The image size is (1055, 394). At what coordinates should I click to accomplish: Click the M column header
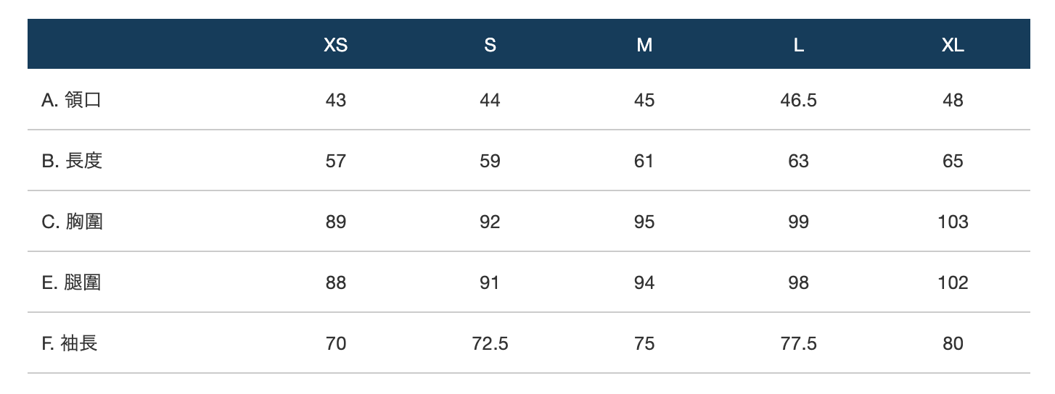[644, 45]
